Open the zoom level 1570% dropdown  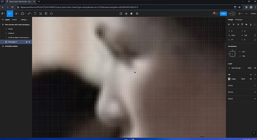pyautogui.click(x=254, y=14)
